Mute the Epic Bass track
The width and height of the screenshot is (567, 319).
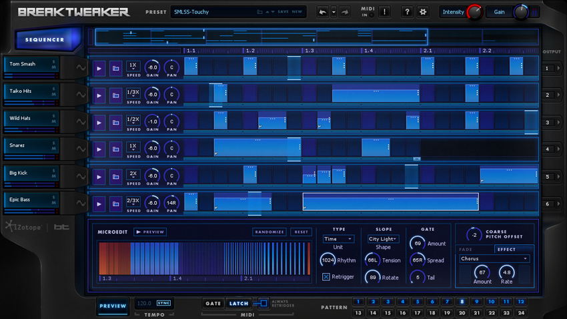pos(54,203)
